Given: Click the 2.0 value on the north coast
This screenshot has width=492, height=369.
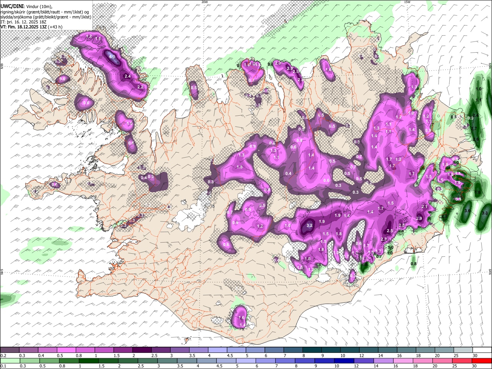Looking at the screenshot, I should coord(278,63).
